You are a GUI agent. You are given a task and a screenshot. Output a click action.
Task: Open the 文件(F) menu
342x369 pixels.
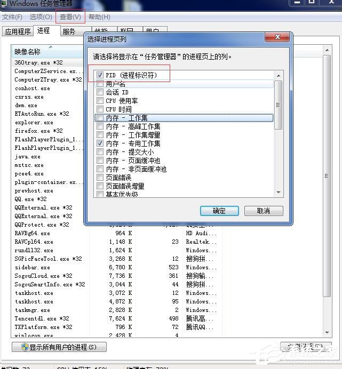coord(12,17)
